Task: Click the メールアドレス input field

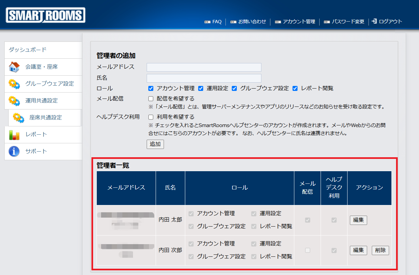Action: pyautogui.click(x=204, y=67)
